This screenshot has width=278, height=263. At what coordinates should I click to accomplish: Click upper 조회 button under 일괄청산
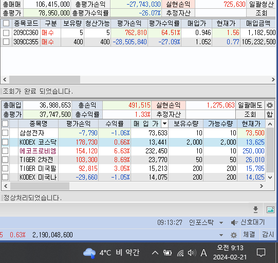[262, 13]
